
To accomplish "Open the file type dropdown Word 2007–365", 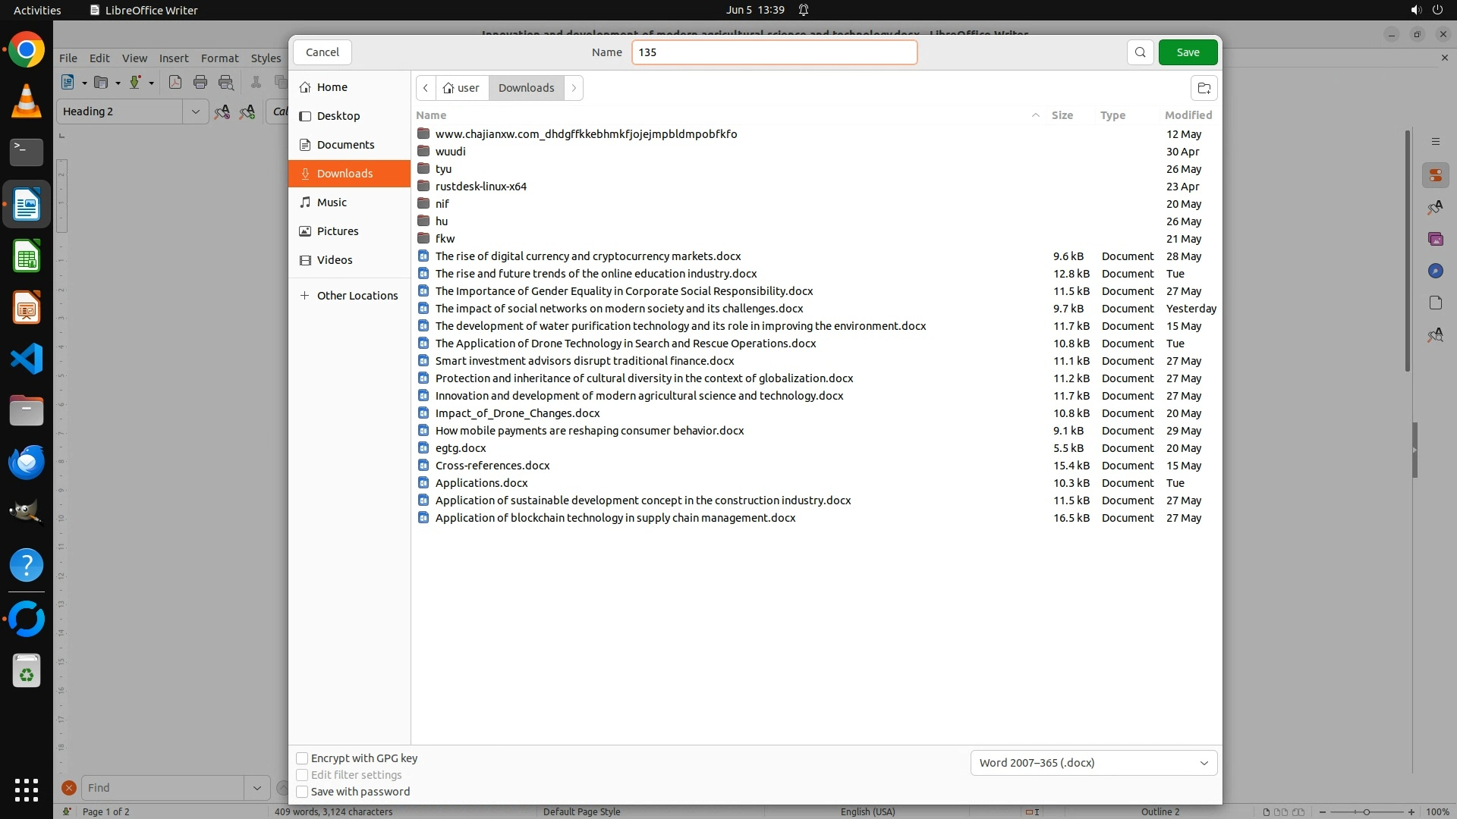I will coord(1094,763).
